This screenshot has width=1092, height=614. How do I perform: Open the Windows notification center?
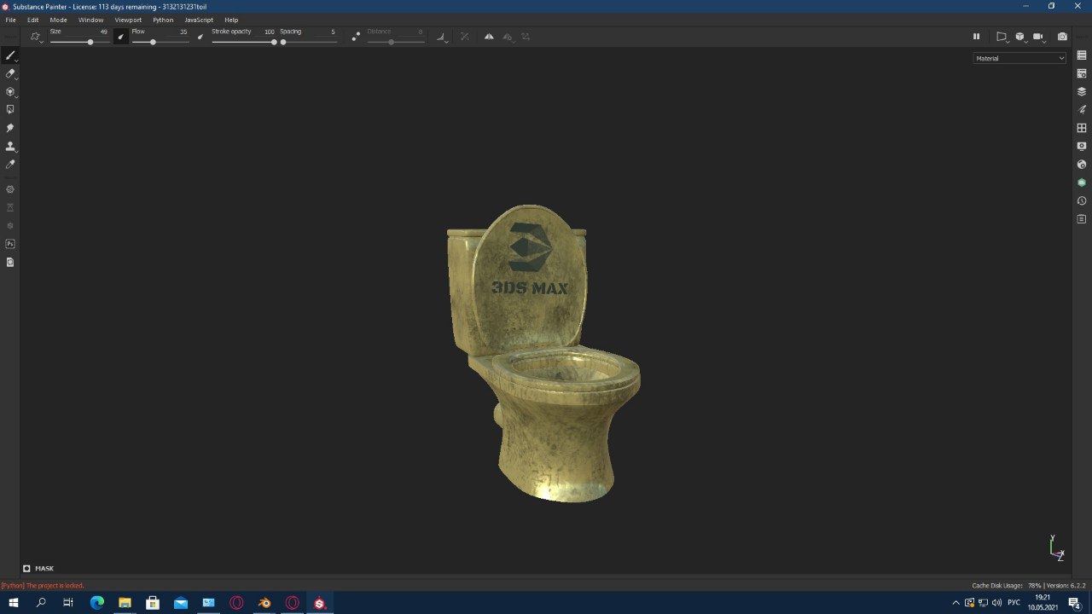pos(1075,603)
